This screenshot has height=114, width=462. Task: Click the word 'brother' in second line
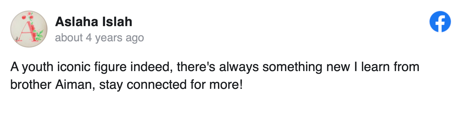(31, 84)
